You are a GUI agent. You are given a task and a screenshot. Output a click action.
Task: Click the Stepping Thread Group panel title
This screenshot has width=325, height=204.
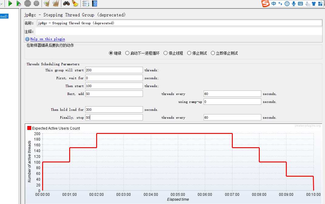pyautogui.click(x=75, y=15)
